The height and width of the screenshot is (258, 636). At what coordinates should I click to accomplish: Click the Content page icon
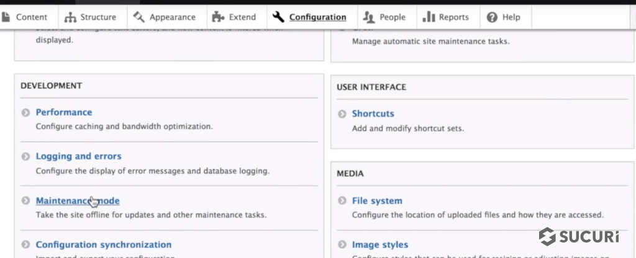point(6,17)
